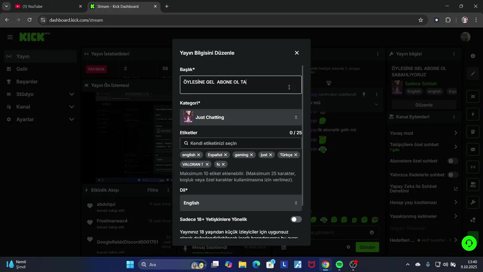Click the lightning bolt icon in right rail
The height and width of the screenshot is (272, 483).
pyautogui.click(x=473, y=114)
